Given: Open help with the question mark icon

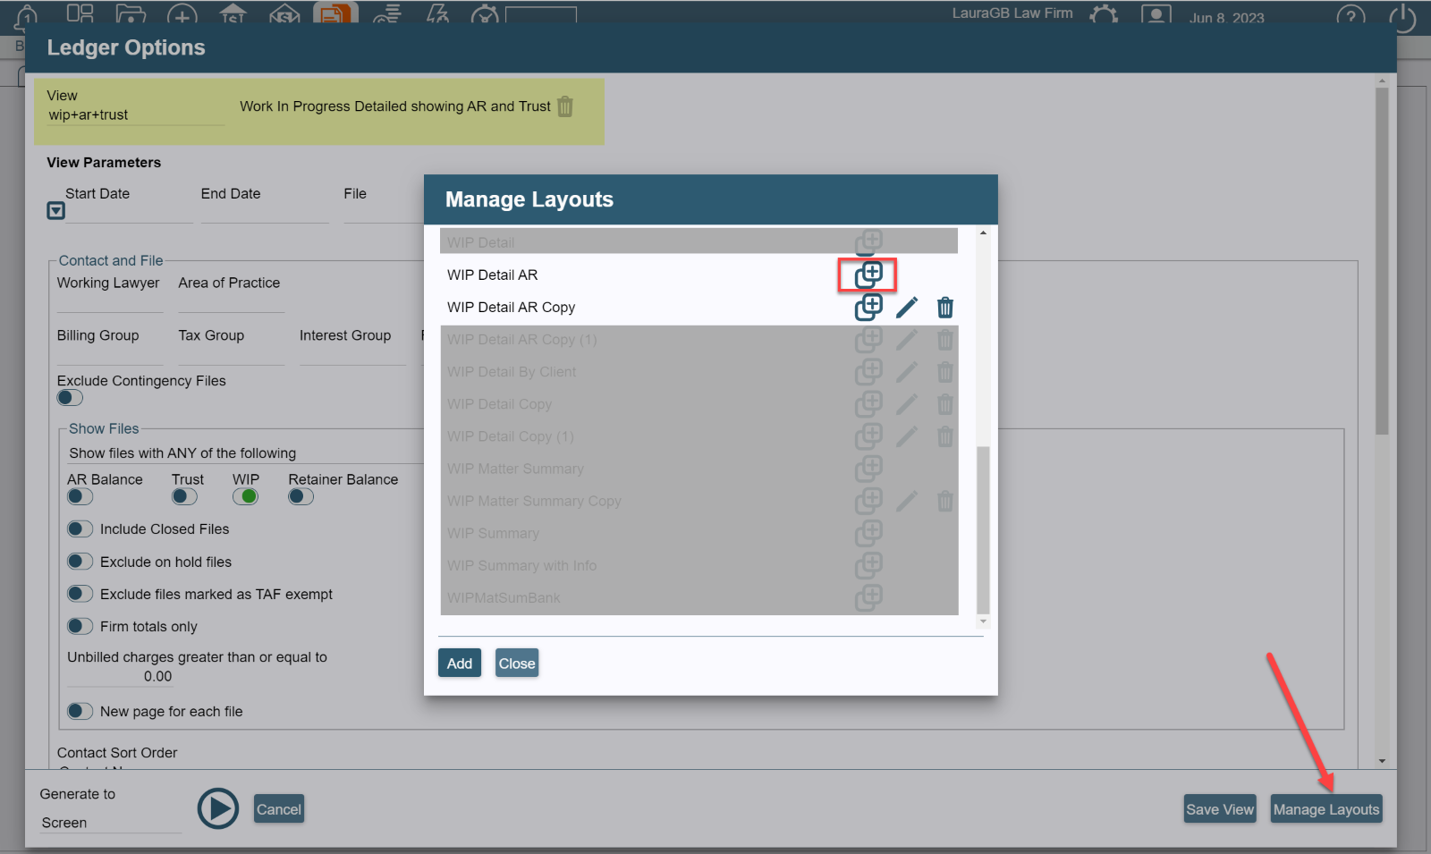Looking at the screenshot, I should (x=1350, y=16).
